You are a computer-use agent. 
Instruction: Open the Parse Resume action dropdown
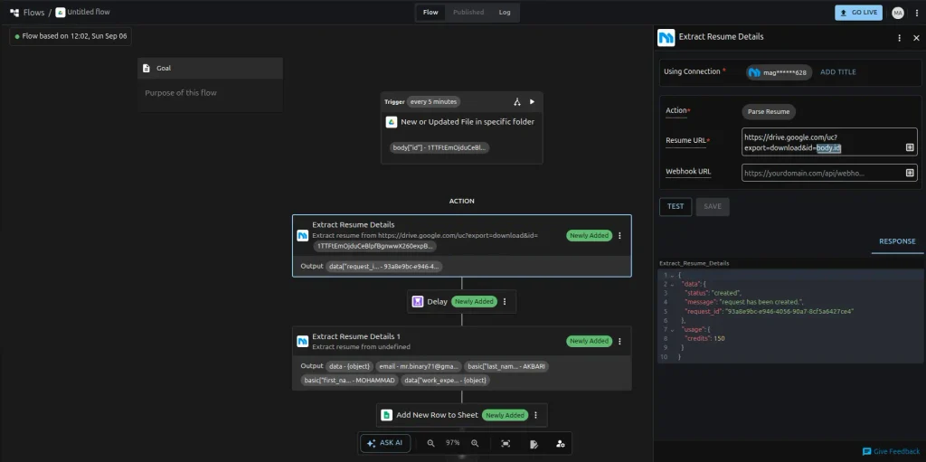click(x=769, y=111)
